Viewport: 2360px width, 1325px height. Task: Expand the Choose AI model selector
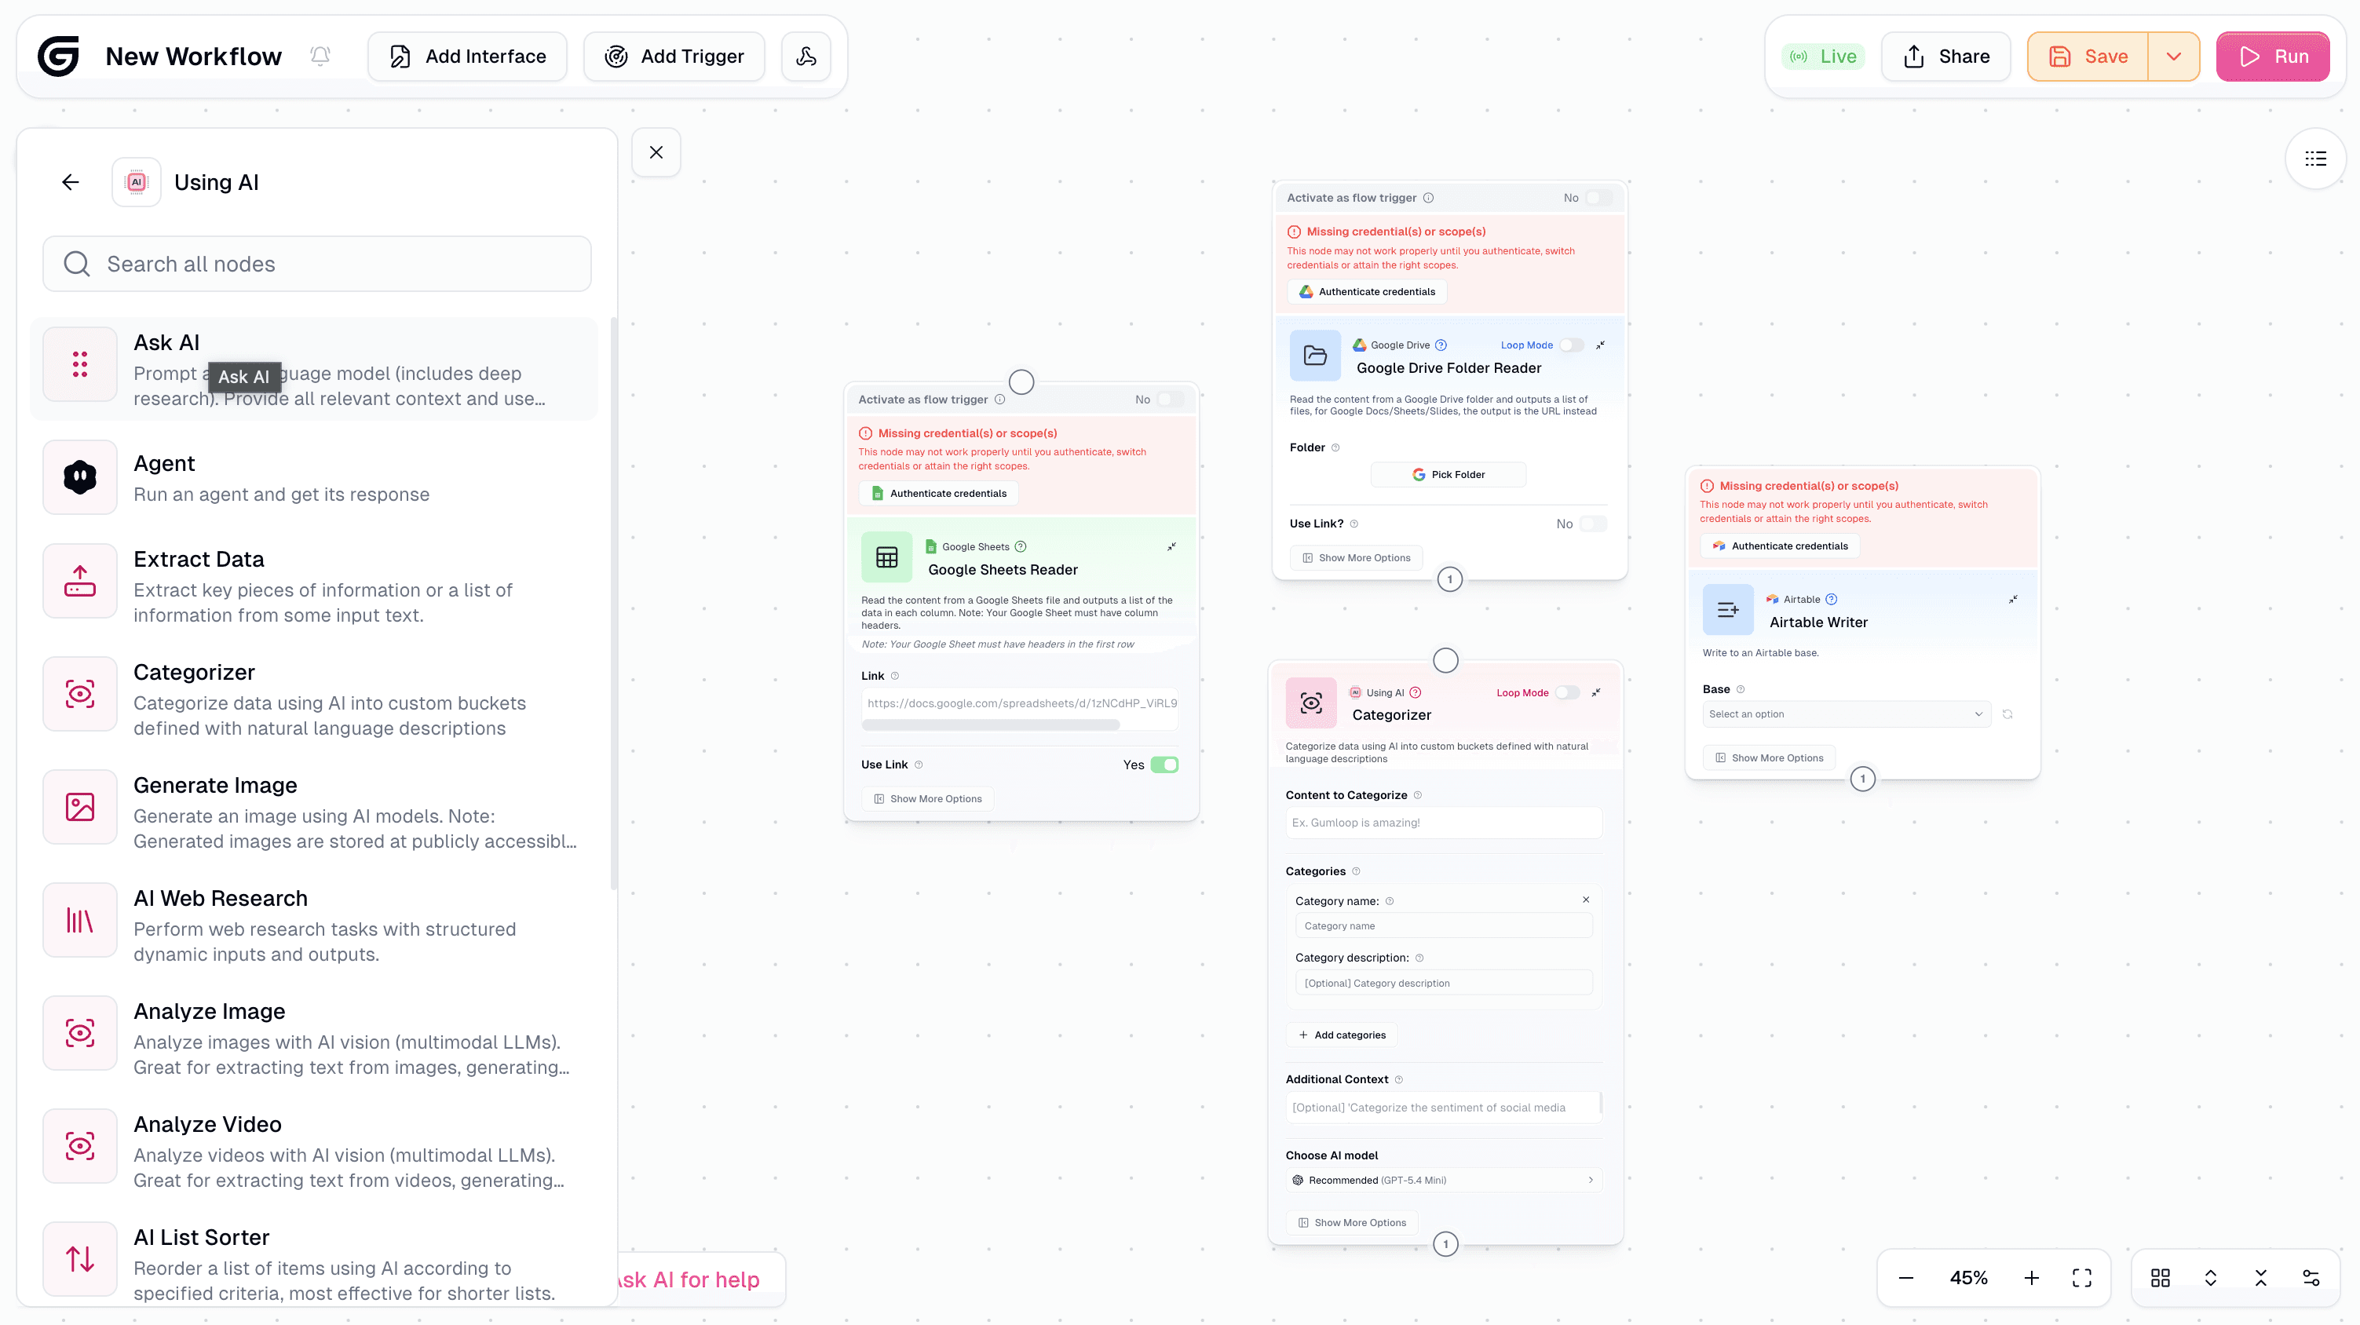[x=1443, y=1181]
